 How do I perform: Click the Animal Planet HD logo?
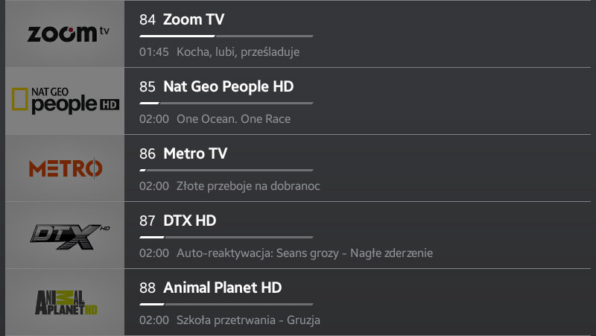point(65,302)
